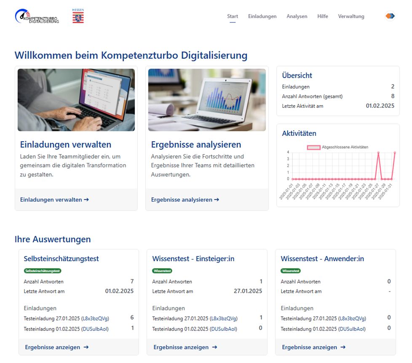Image resolution: width=412 pixels, height=363 pixels.
Task: Go to the Analysen menu item
Action: 297,16
